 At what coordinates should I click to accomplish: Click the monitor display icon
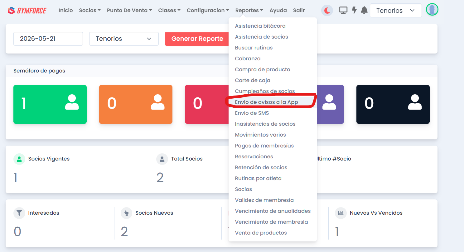point(343,10)
